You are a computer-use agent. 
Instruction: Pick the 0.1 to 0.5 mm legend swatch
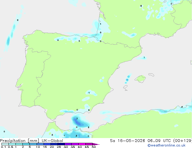coord(5,144)
